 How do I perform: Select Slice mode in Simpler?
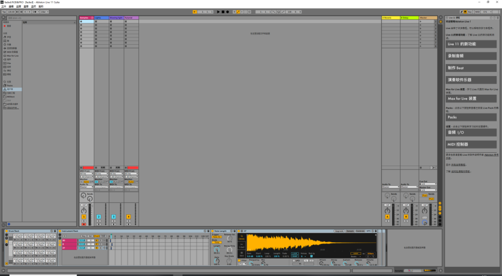242,254
